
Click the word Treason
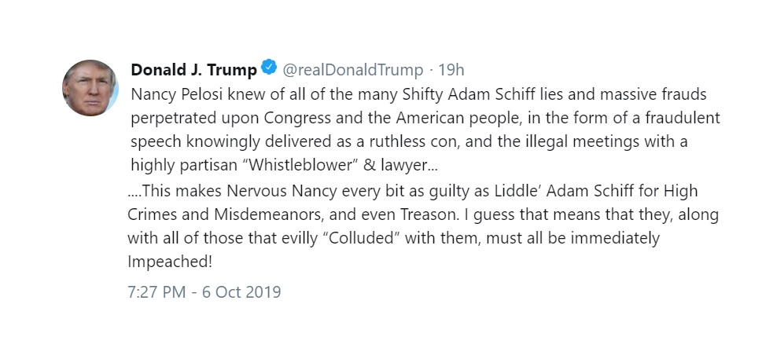click(429, 214)
